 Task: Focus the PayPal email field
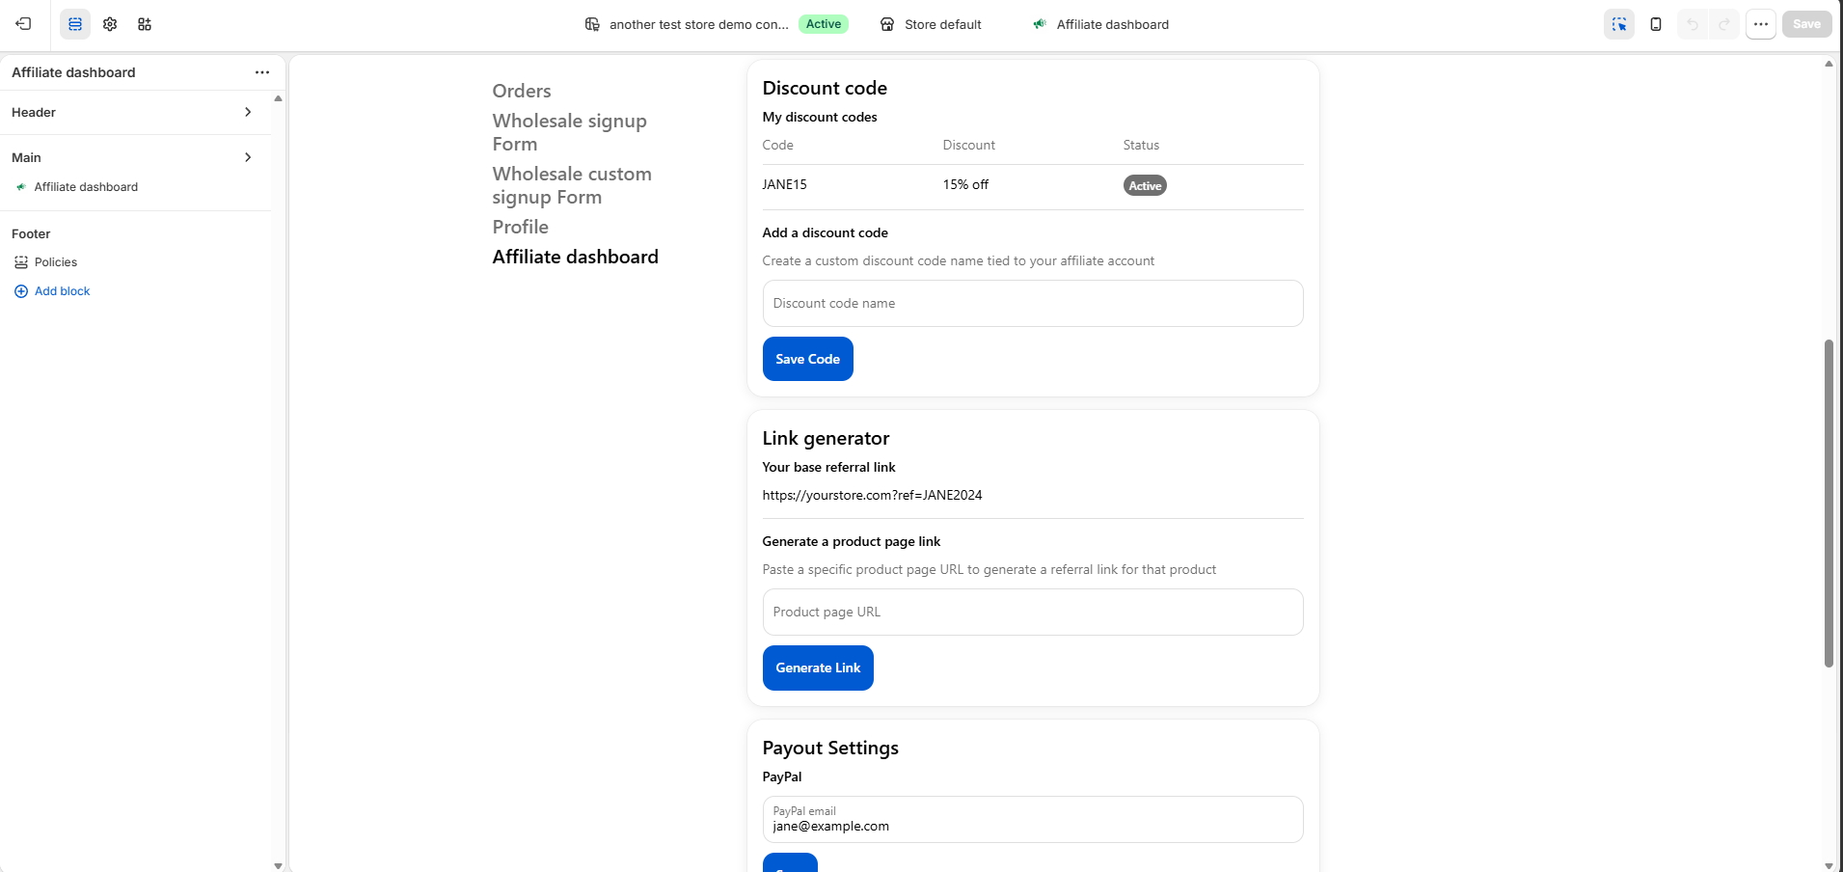[x=1033, y=819]
